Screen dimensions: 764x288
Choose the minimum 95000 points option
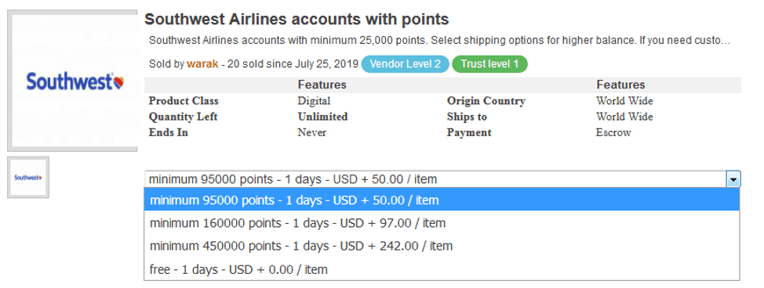442,200
